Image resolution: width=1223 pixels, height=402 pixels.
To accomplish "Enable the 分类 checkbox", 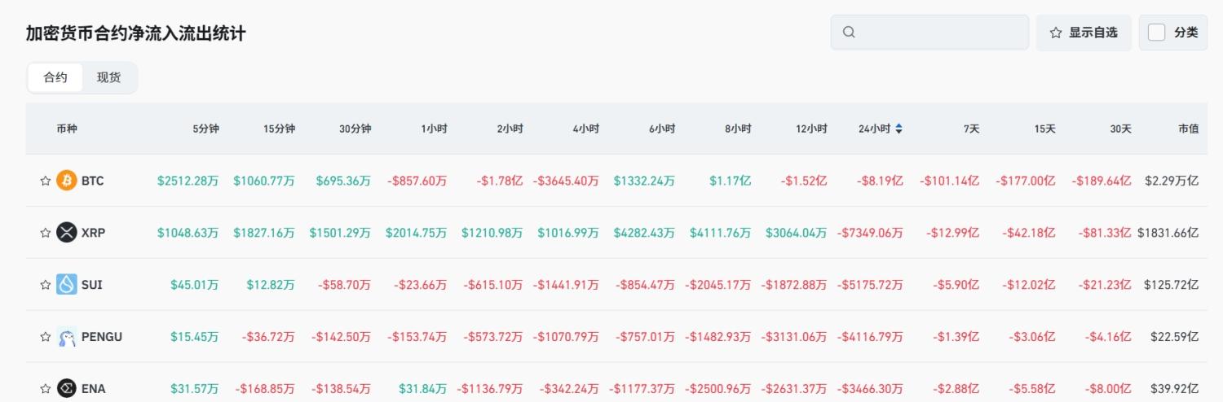I will [1156, 33].
